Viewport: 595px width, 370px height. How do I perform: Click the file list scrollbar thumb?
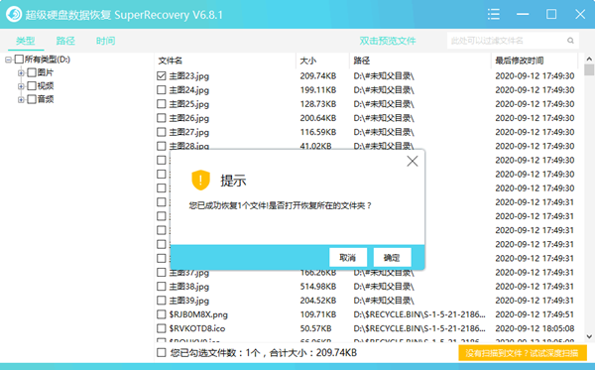pyautogui.click(x=589, y=69)
